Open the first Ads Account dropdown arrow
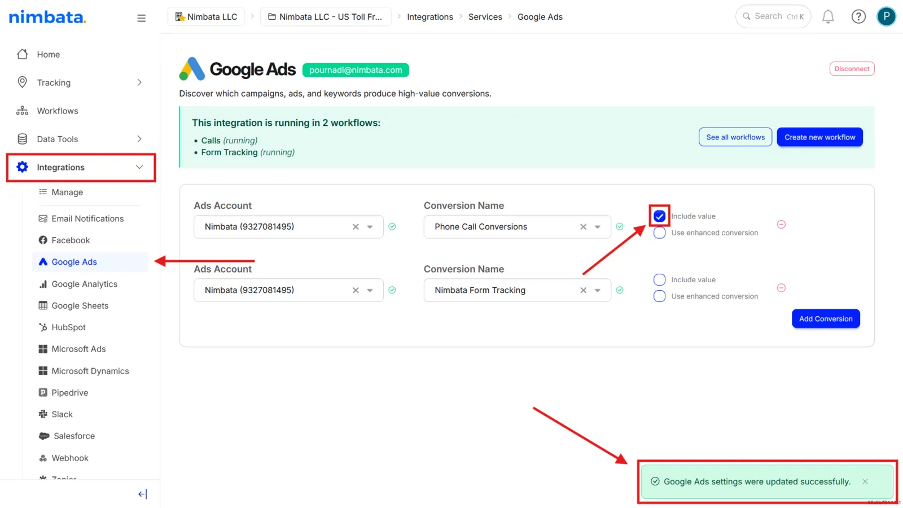 370,227
